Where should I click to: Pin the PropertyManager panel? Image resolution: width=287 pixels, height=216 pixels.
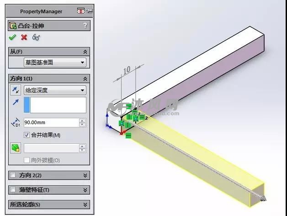click(90, 11)
